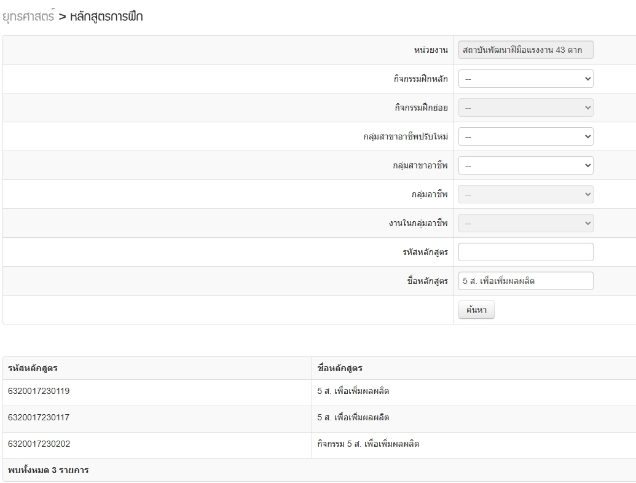The image size is (636, 483).
Task: Click the ค้นหา search button
Action: tap(476, 310)
